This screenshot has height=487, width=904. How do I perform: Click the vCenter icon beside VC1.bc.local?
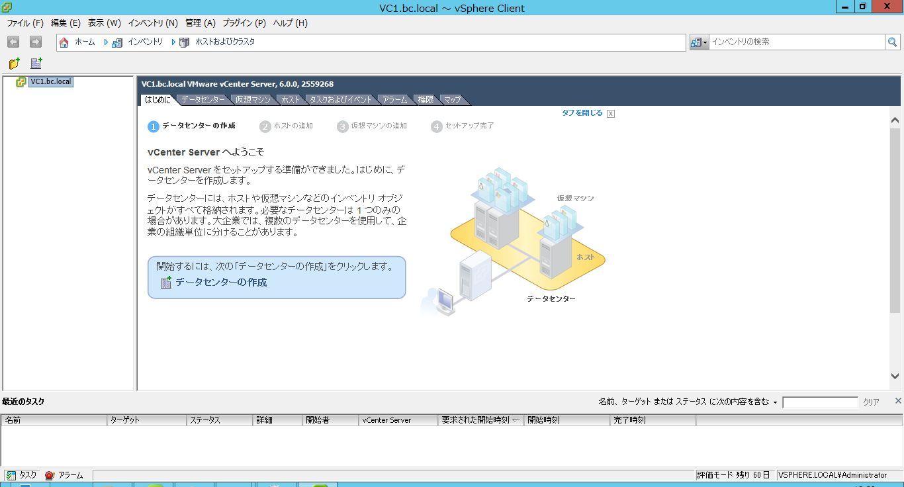(21, 82)
